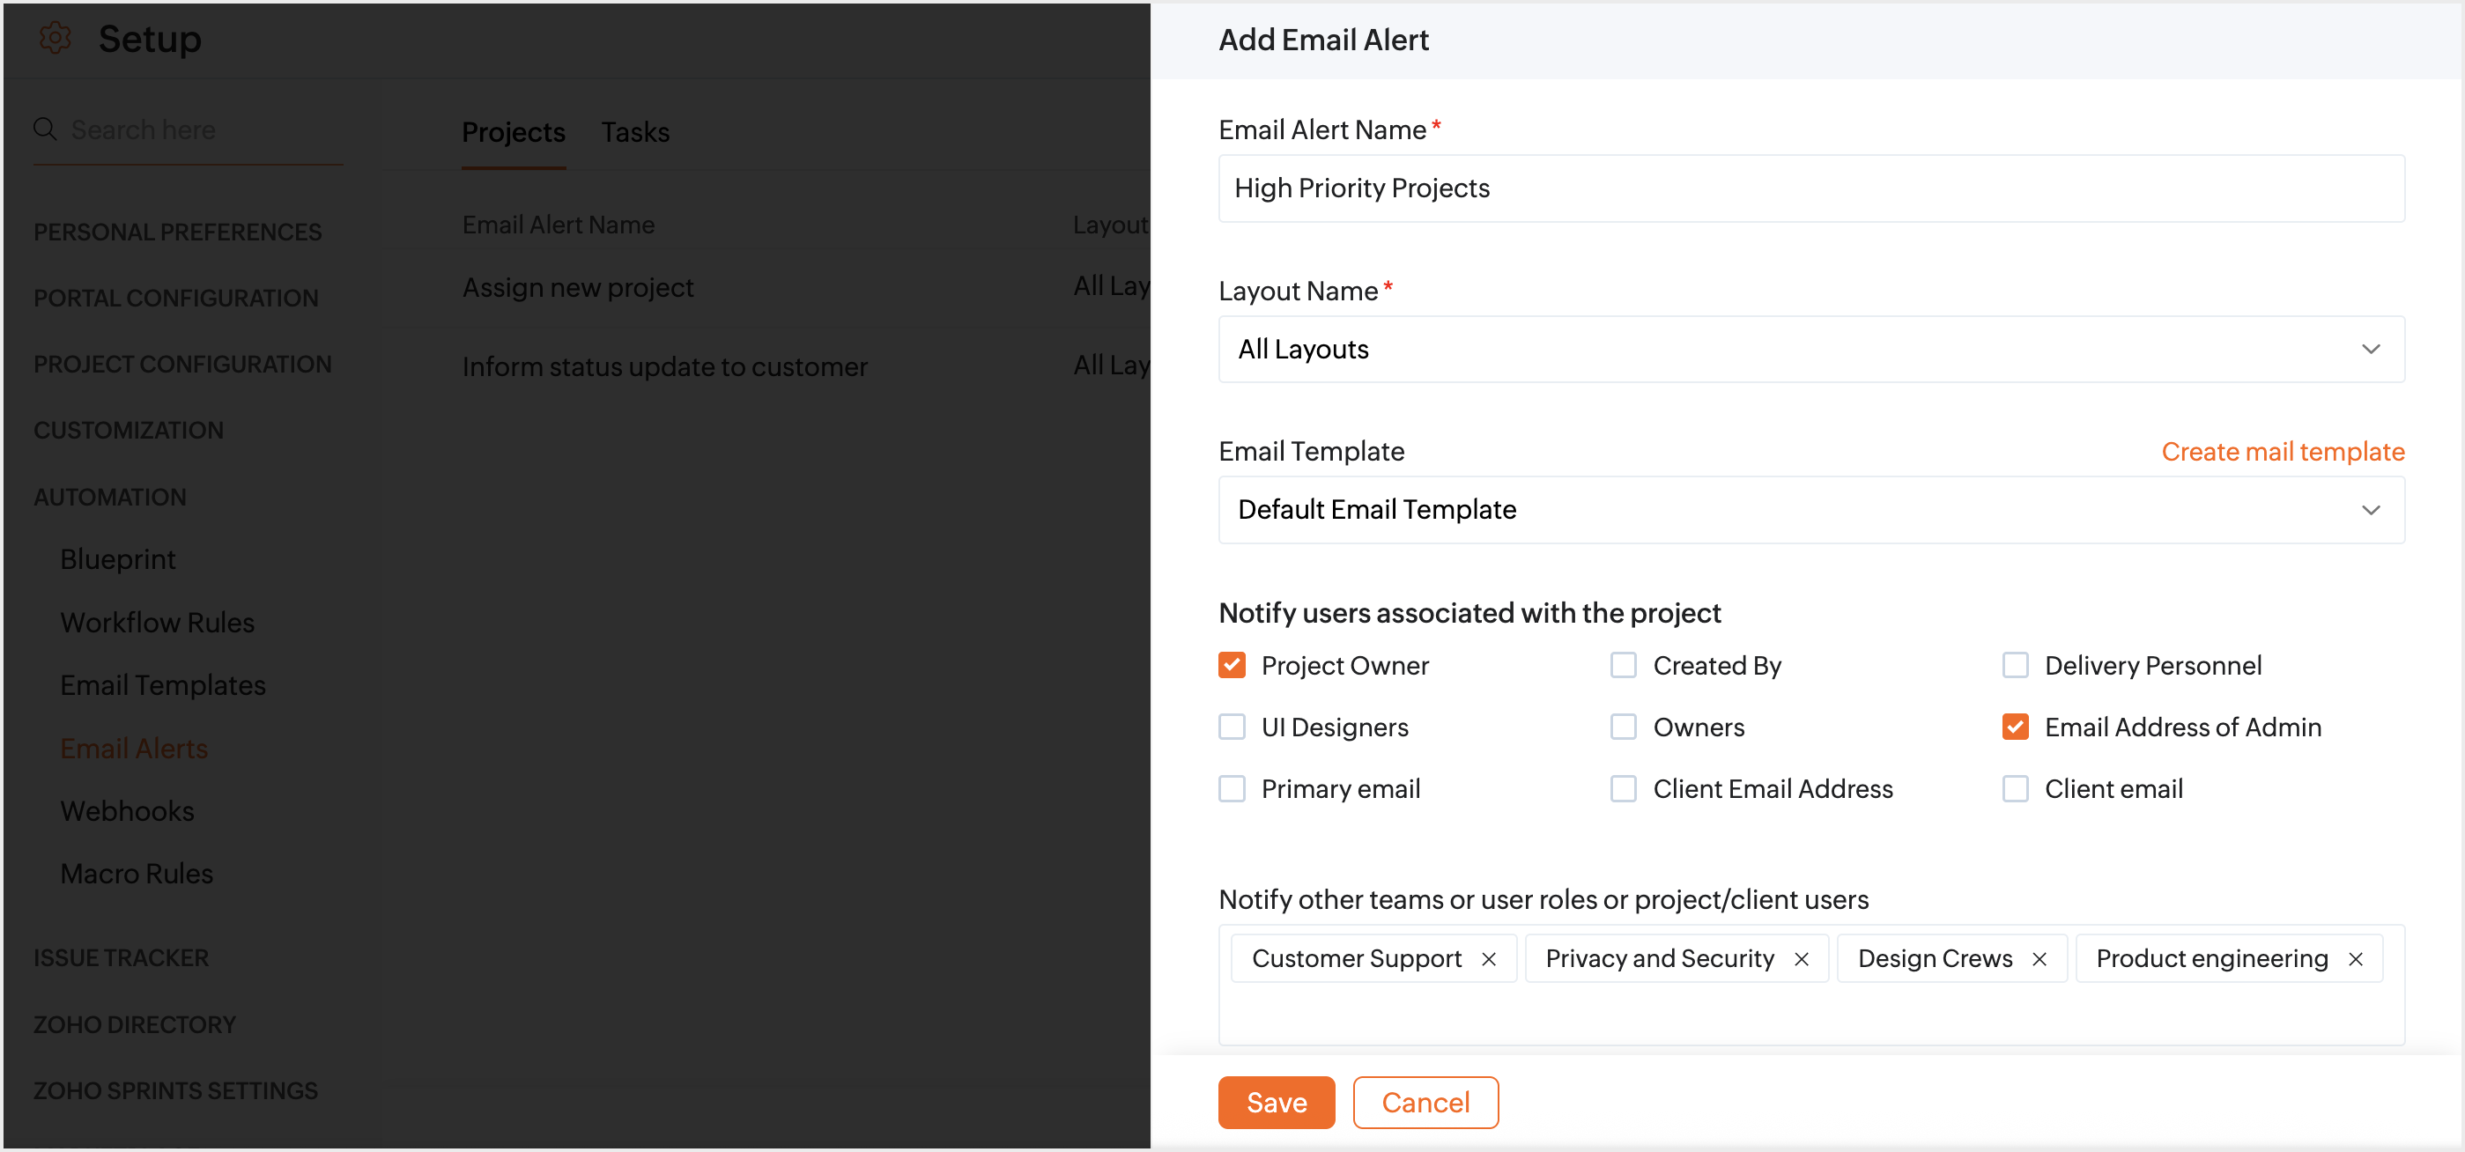This screenshot has height=1152, width=2465.
Task: Check the Client Email Address box
Action: click(1623, 788)
